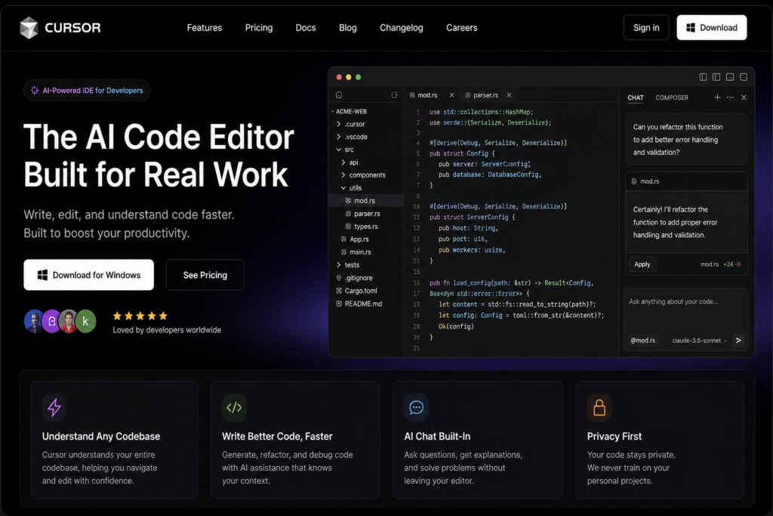
Task: Toggle the left sidebar layout icon
Action: click(703, 77)
